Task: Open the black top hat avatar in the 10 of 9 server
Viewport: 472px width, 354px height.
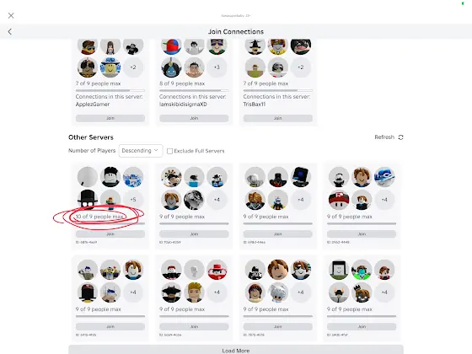Action: (88, 200)
